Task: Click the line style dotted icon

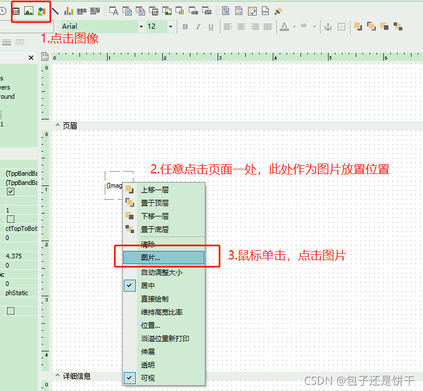Action: click(x=20, y=42)
